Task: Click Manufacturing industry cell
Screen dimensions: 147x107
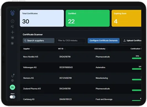Action: (102, 78)
